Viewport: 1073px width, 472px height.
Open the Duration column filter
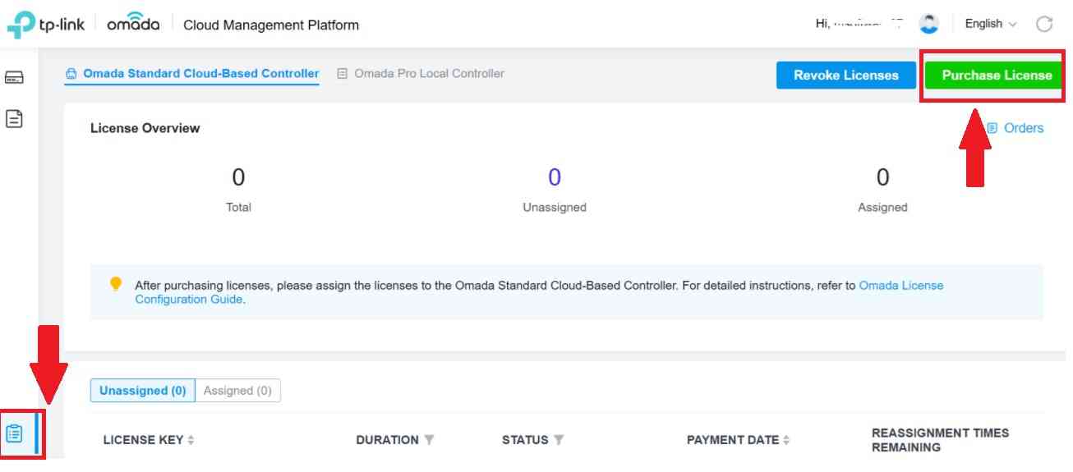[x=429, y=440]
